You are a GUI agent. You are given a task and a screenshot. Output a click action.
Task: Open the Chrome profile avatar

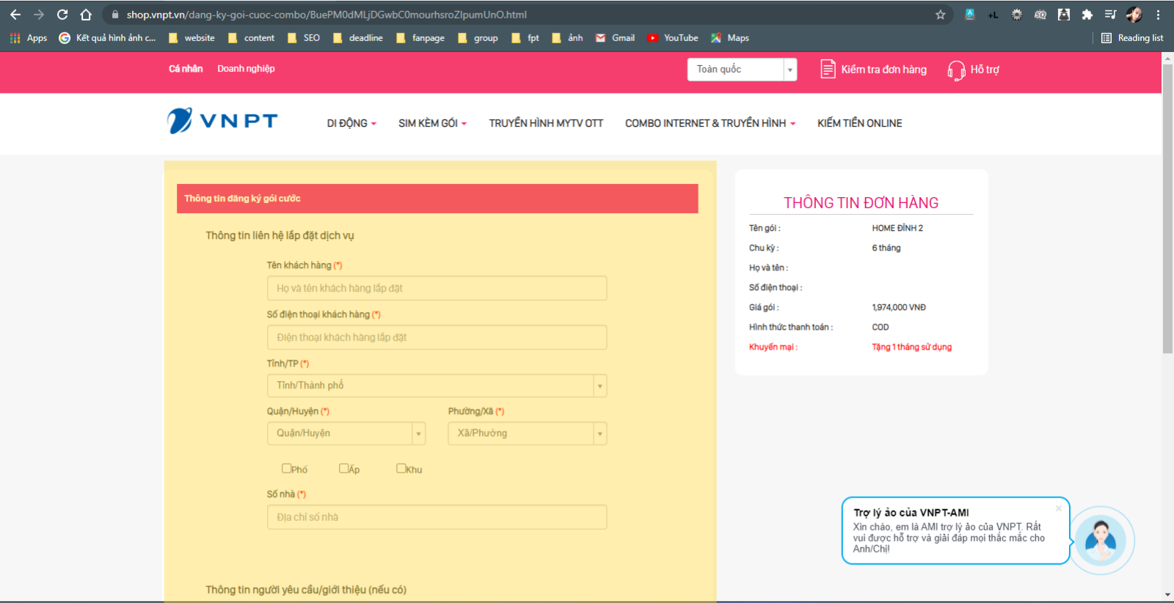pyautogui.click(x=1134, y=15)
